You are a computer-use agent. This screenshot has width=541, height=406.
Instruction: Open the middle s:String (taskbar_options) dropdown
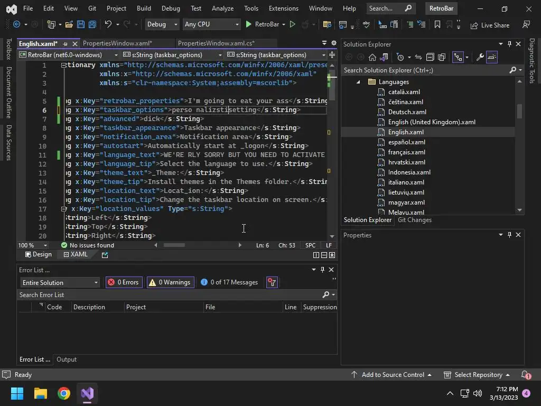click(x=173, y=55)
